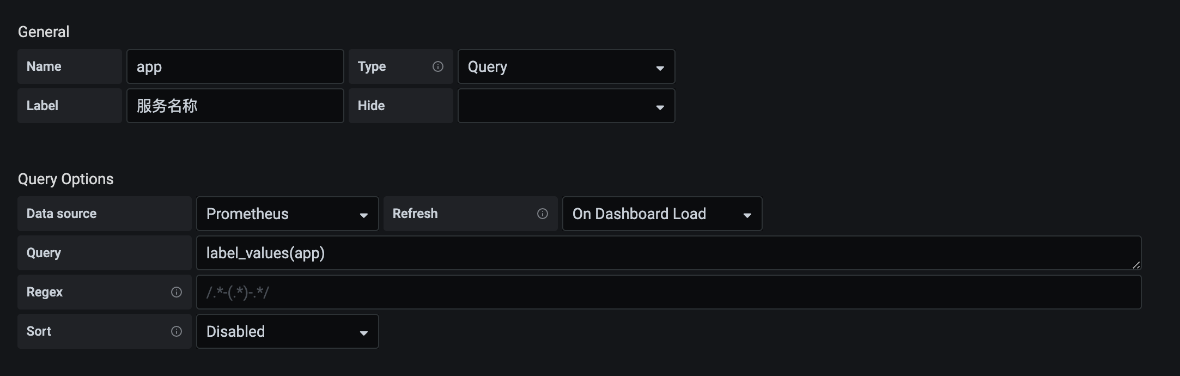Open the Type dropdown showing Query

pyautogui.click(x=566, y=66)
